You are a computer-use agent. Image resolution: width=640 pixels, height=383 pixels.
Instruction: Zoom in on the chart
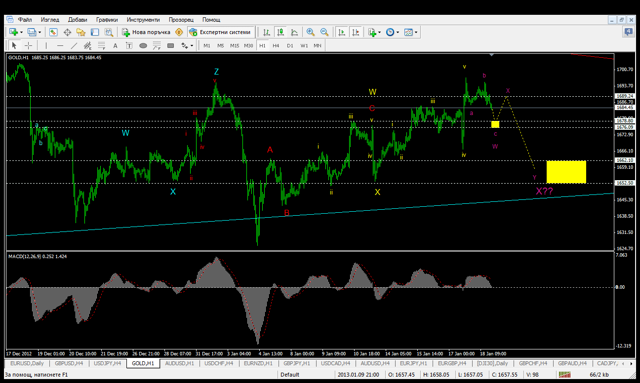point(311,32)
